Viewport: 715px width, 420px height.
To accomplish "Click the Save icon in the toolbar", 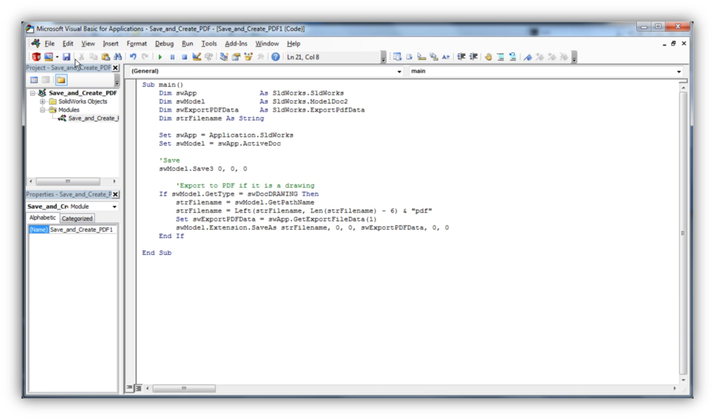I will [66, 57].
